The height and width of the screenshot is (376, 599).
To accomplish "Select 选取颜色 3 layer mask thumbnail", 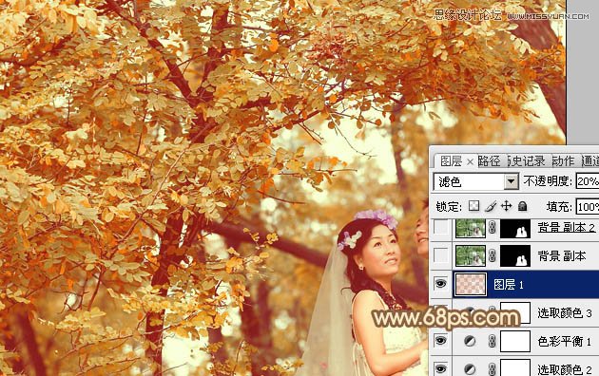I will [x=515, y=312].
